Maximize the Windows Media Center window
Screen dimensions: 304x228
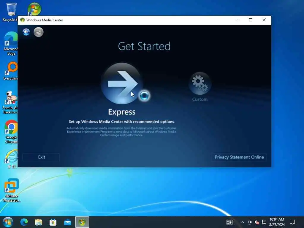[251, 20]
